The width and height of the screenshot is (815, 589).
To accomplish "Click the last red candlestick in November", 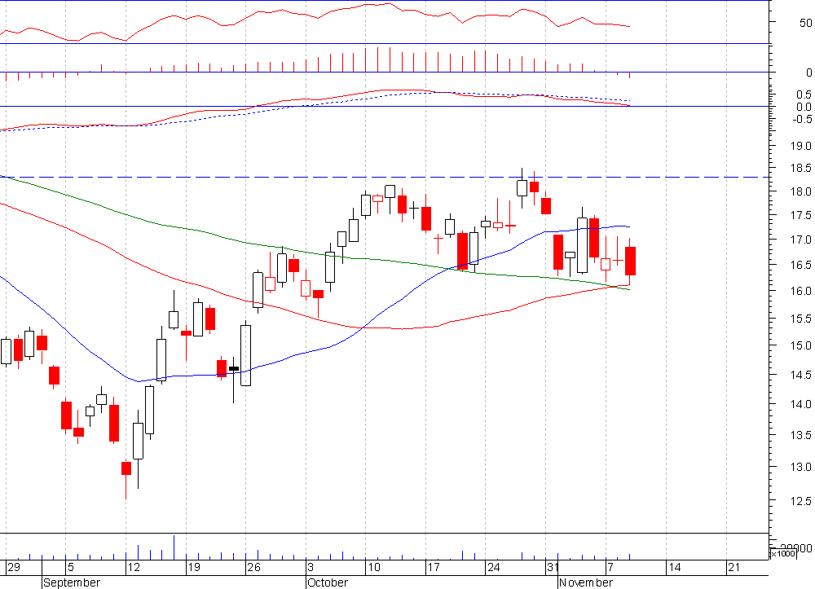I will pyautogui.click(x=630, y=261).
